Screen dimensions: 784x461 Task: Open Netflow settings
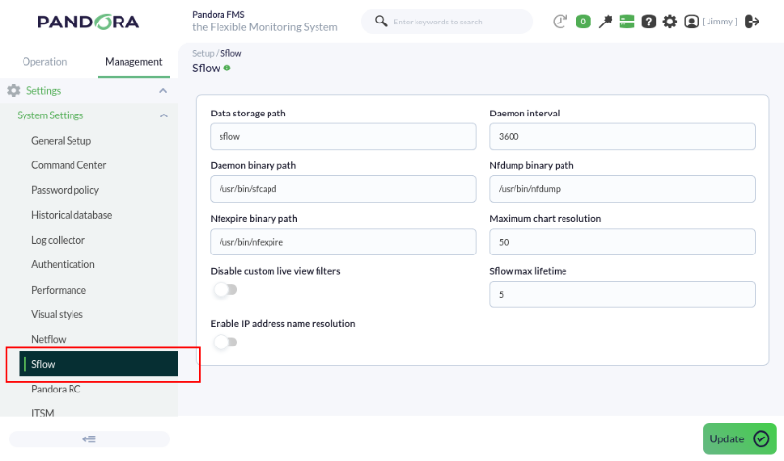click(48, 339)
